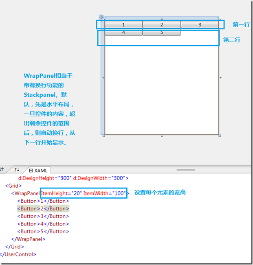Click the bottom margin arrow of the designer
The width and height of the screenshot is (253, 265).
(x=162, y=136)
